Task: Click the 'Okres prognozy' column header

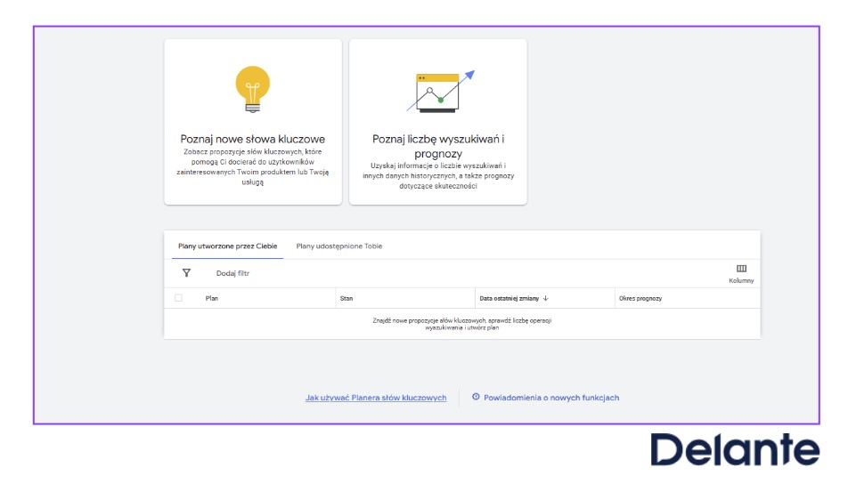Action: (x=640, y=298)
